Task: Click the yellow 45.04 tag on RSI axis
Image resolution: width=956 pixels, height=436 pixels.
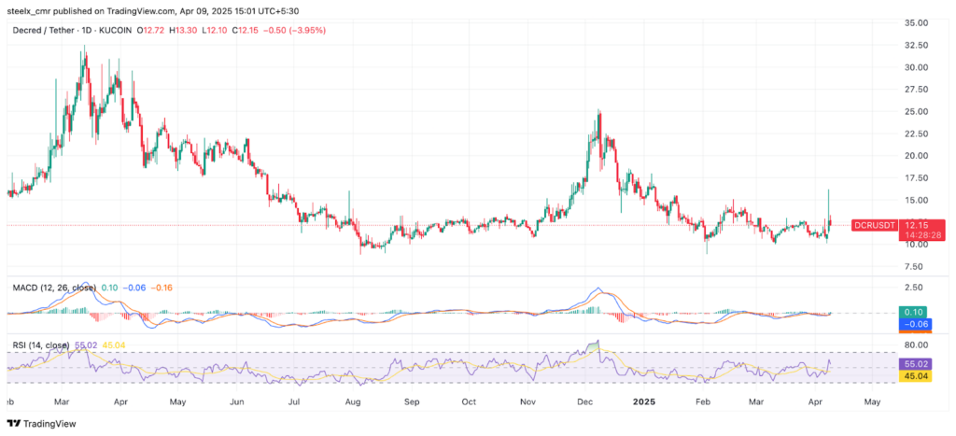Action: [x=917, y=375]
